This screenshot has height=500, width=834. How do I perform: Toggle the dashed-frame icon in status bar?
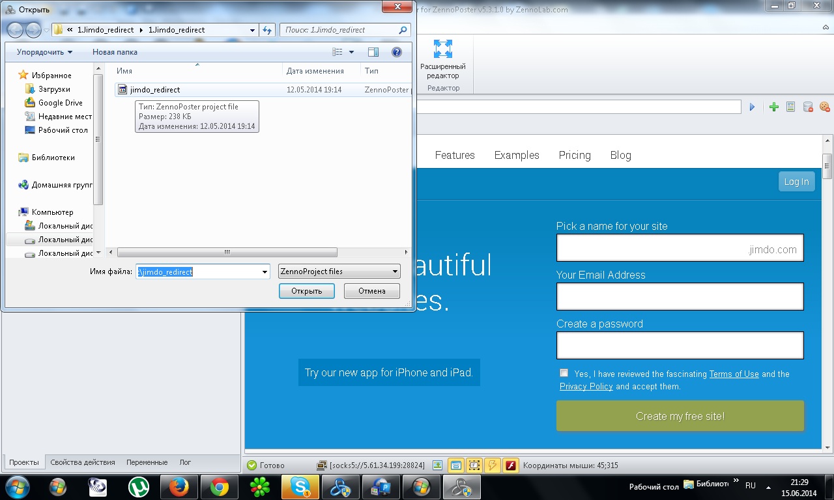tap(474, 465)
